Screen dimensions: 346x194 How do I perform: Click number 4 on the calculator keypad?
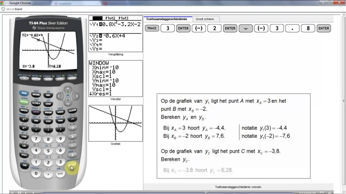36,151
